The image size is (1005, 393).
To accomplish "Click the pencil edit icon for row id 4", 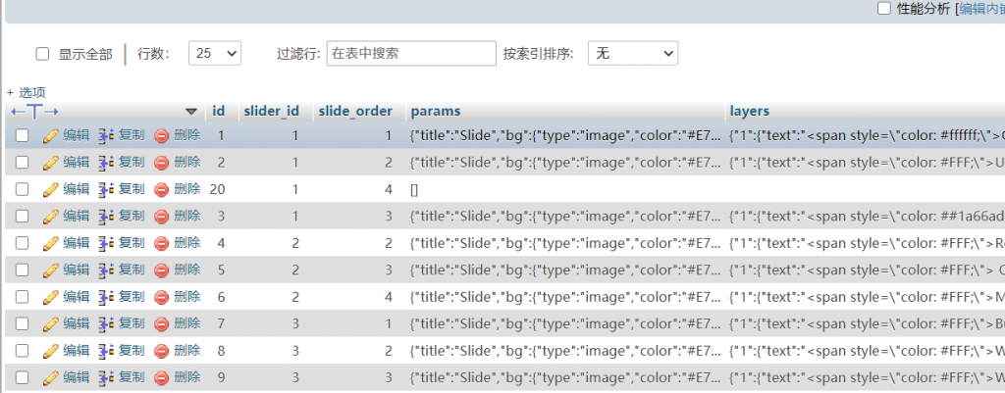I will tap(51, 242).
